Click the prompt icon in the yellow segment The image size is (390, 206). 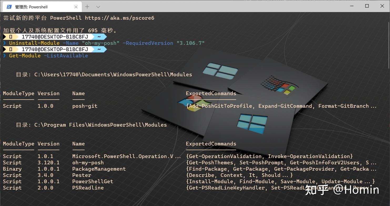point(11,36)
